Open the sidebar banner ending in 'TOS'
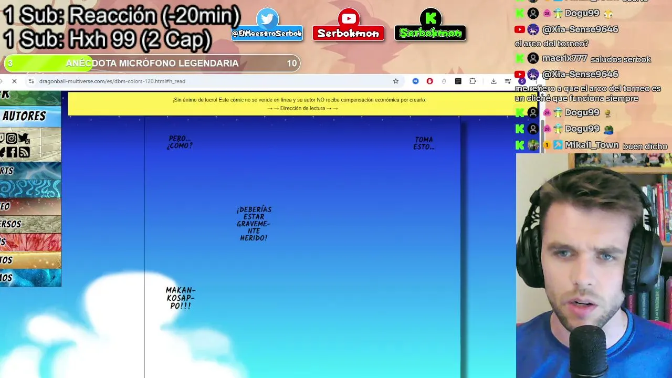Viewport: 672px width, 378px height. pos(30,260)
